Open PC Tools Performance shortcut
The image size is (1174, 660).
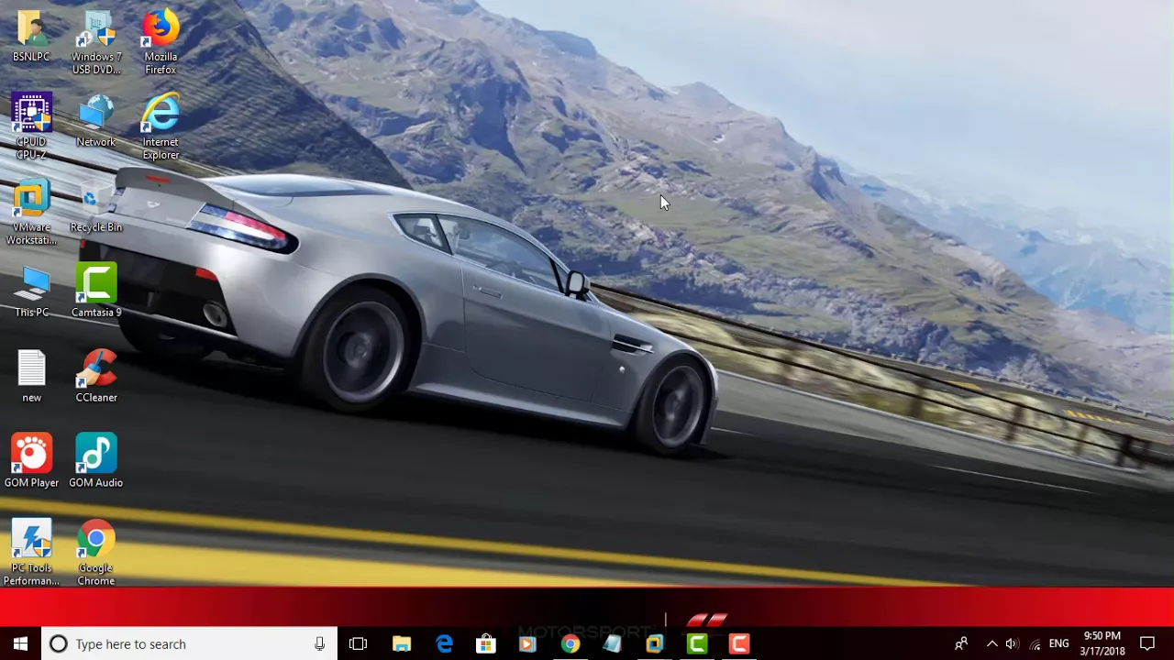[31, 553]
